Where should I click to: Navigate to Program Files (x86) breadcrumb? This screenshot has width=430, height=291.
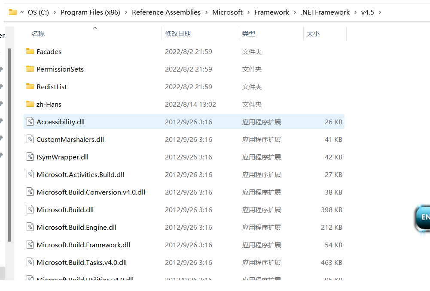pyautogui.click(x=90, y=12)
